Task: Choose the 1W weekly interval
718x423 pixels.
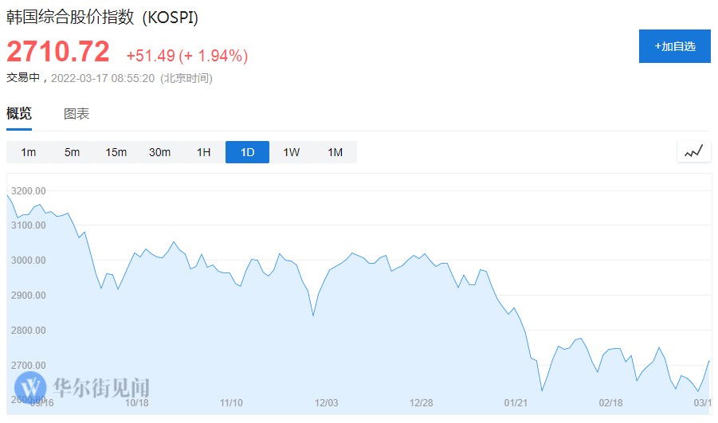Action: tap(291, 152)
